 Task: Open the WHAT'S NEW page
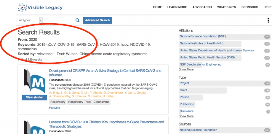[227, 7]
